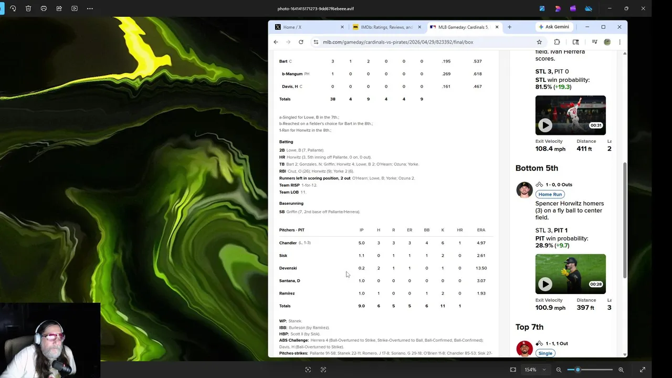Click Devenski in the pitchers table
The width and height of the screenshot is (672, 378).
click(288, 268)
